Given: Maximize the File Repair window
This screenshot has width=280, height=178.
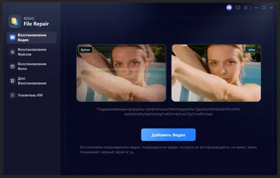Looking at the screenshot, I should (264, 8).
